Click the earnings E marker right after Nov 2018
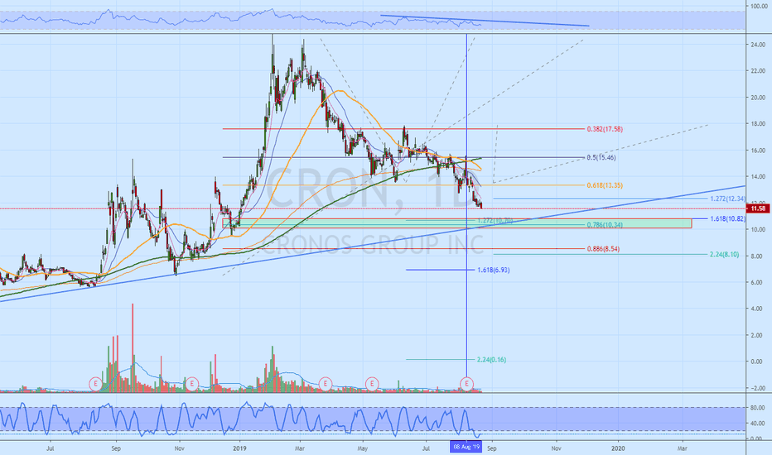Screen dimensions: 772x455 tap(191, 384)
